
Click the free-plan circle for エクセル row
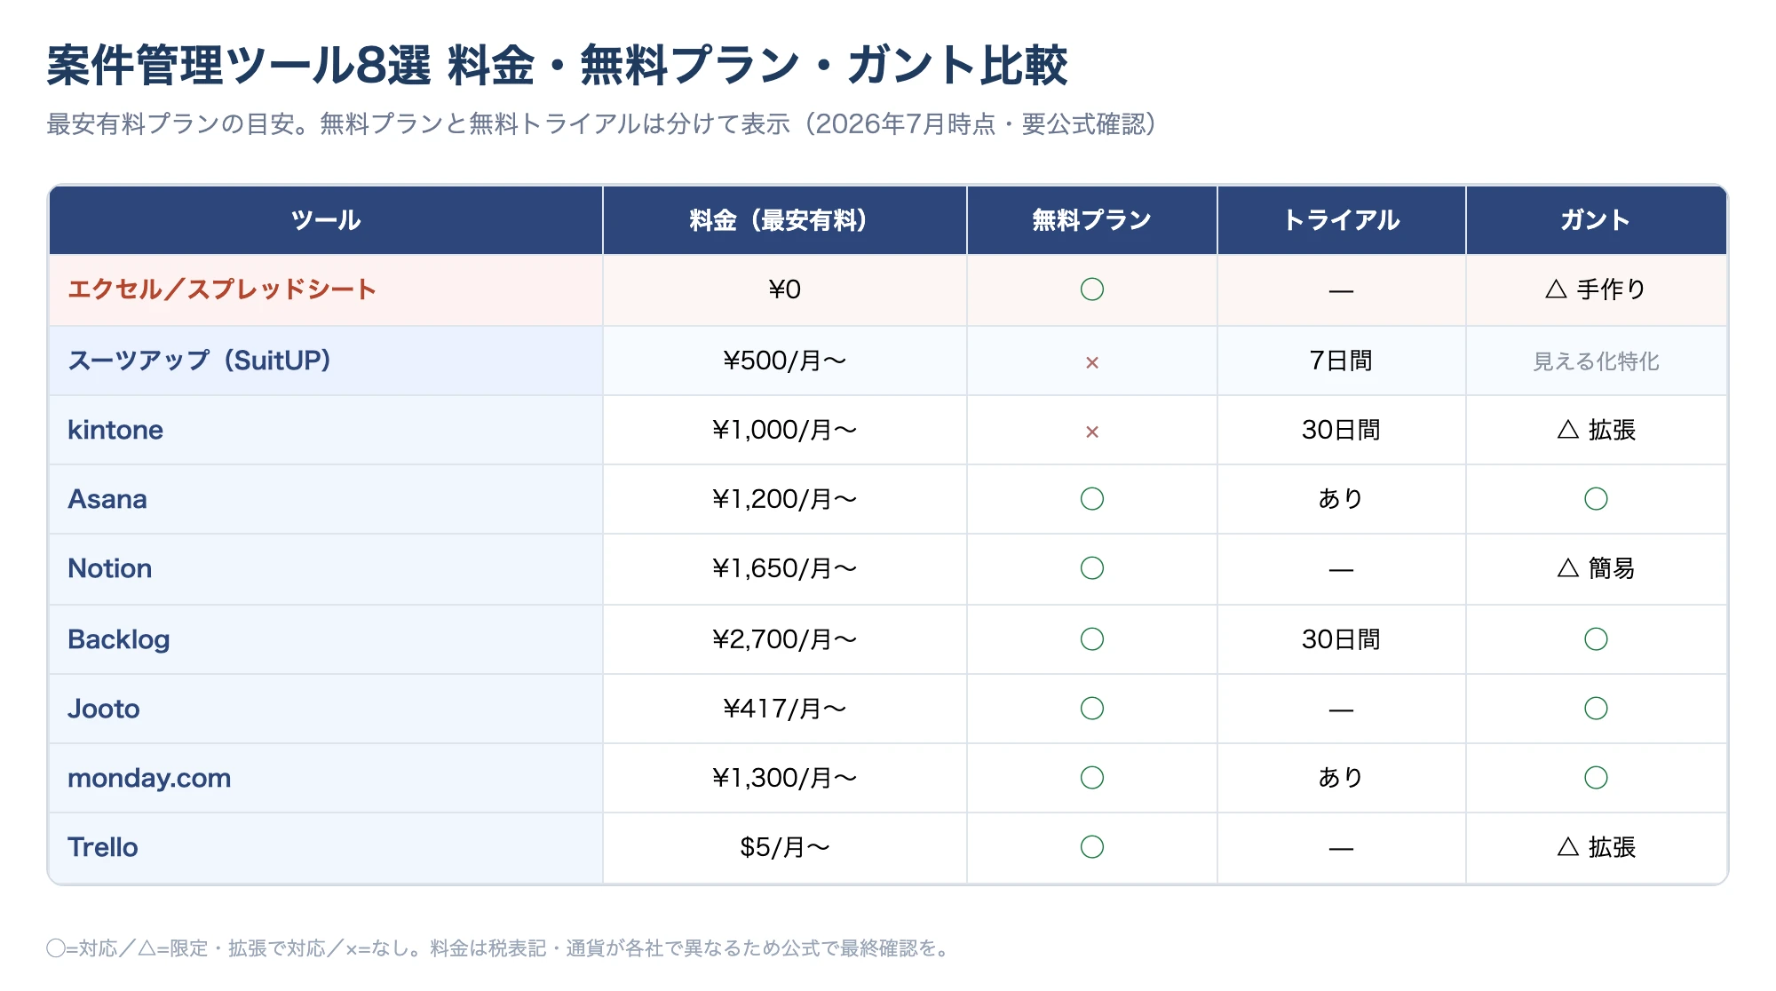click(x=1092, y=289)
